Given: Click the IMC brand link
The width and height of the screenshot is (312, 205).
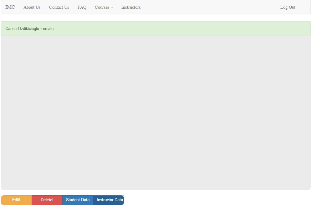Looking at the screenshot, I should click(10, 7).
